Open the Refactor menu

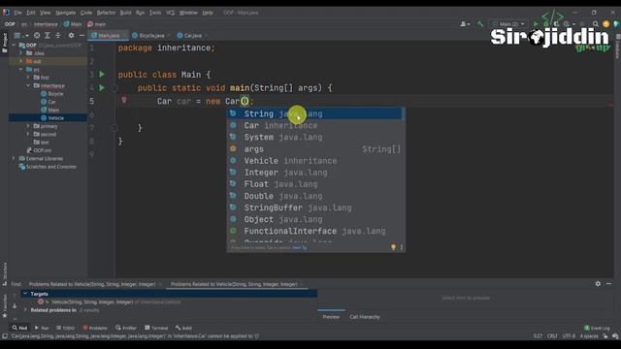pyautogui.click(x=106, y=13)
